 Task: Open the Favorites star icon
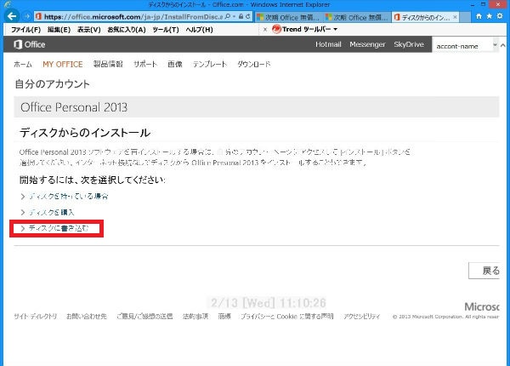click(x=490, y=16)
